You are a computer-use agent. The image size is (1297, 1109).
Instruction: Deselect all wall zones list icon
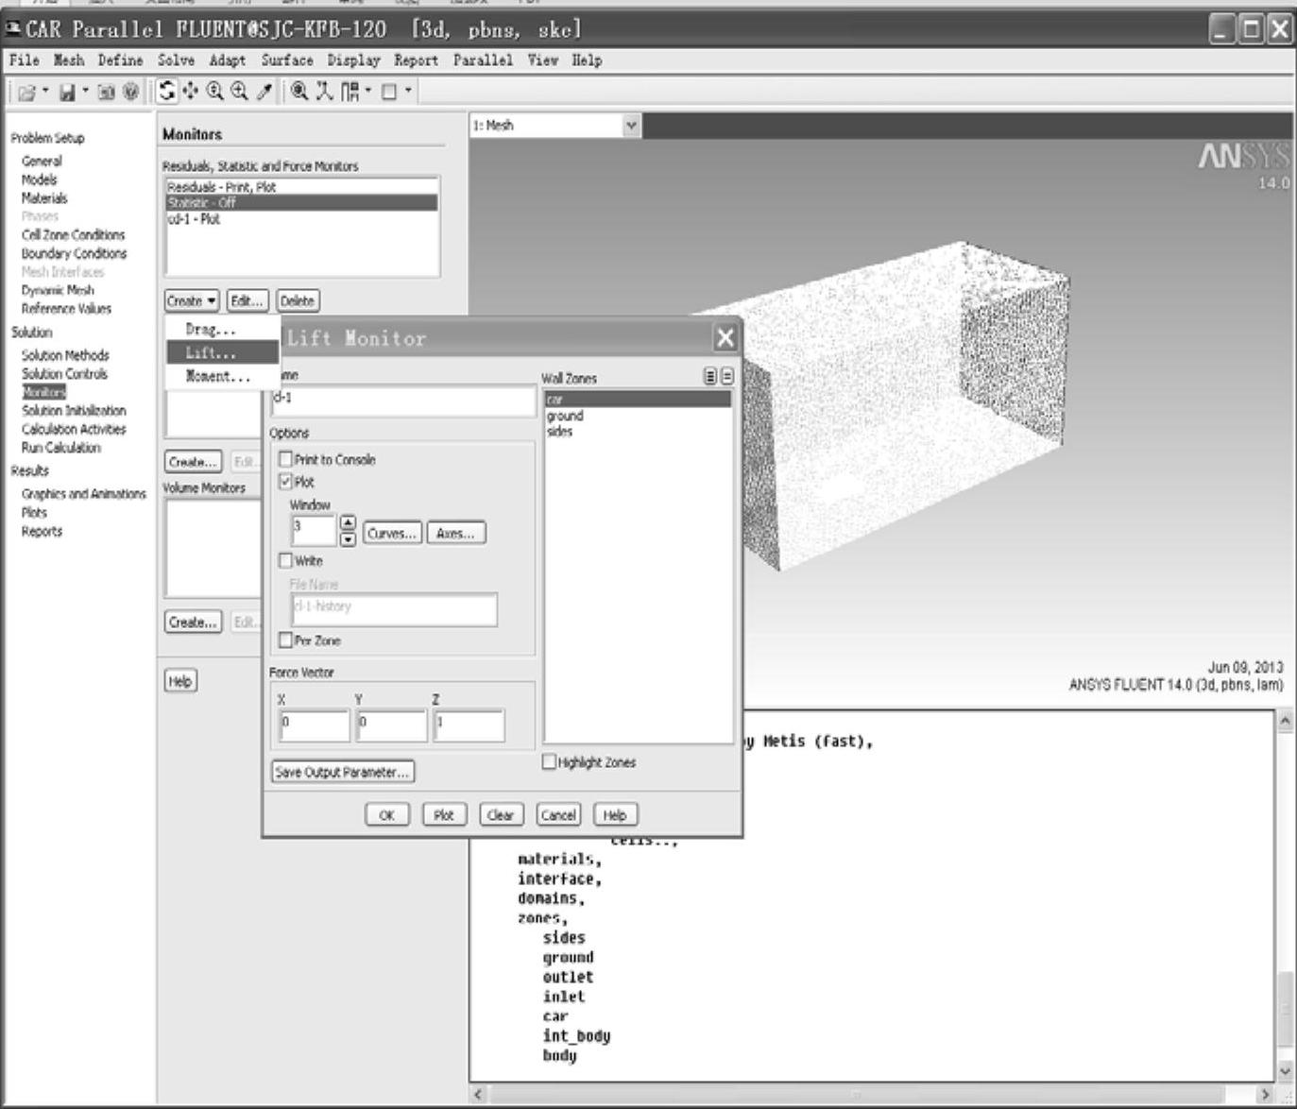(726, 377)
